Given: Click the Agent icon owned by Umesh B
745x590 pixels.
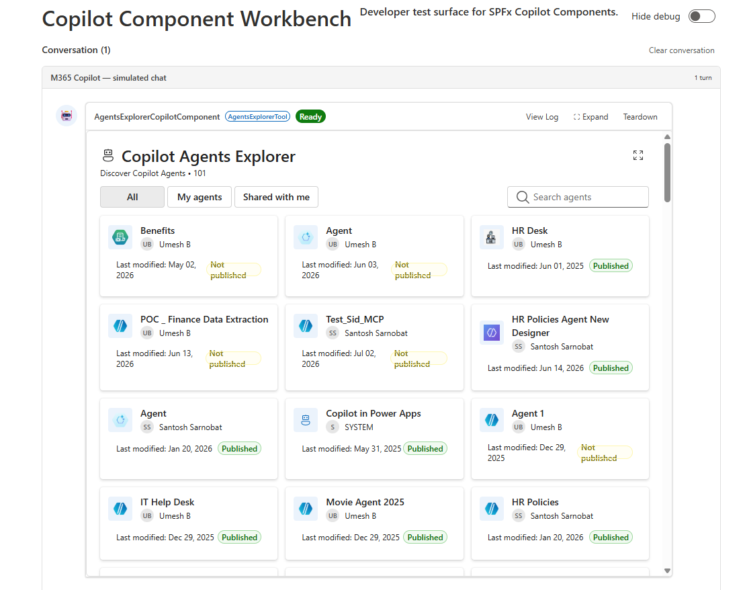Looking at the screenshot, I should pos(306,237).
